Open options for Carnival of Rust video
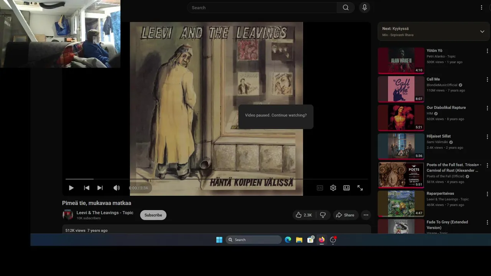Image resolution: width=491 pixels, height=276 pixels. (x=487, y=166)
